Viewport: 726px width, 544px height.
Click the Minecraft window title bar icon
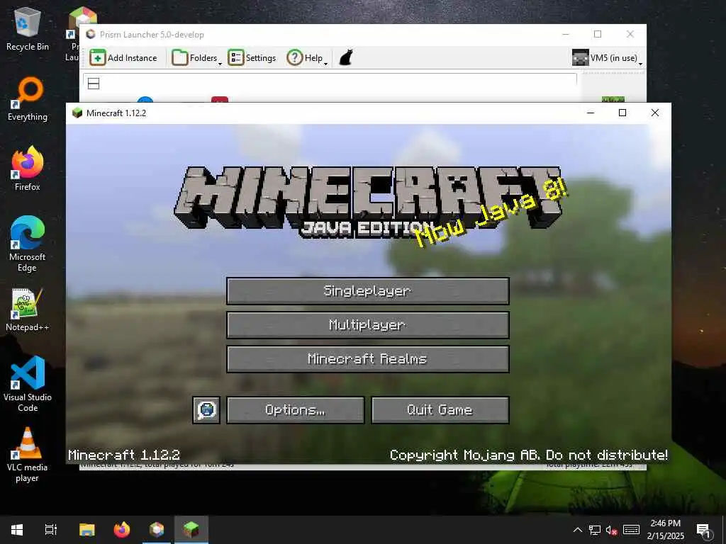(x=77, y=113)
